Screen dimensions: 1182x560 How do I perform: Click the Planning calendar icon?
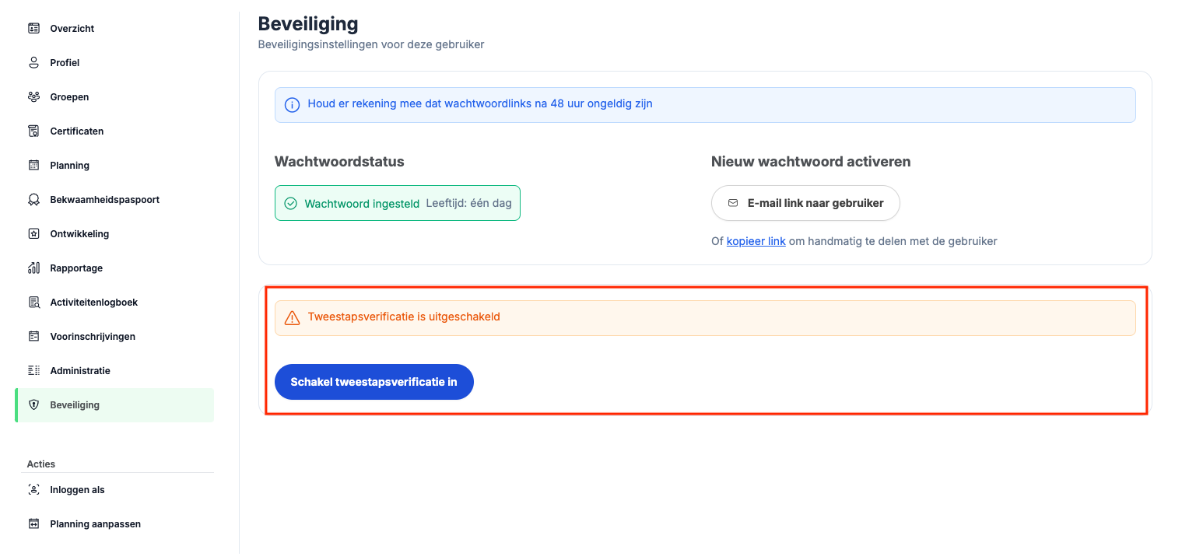coord(33,166)
